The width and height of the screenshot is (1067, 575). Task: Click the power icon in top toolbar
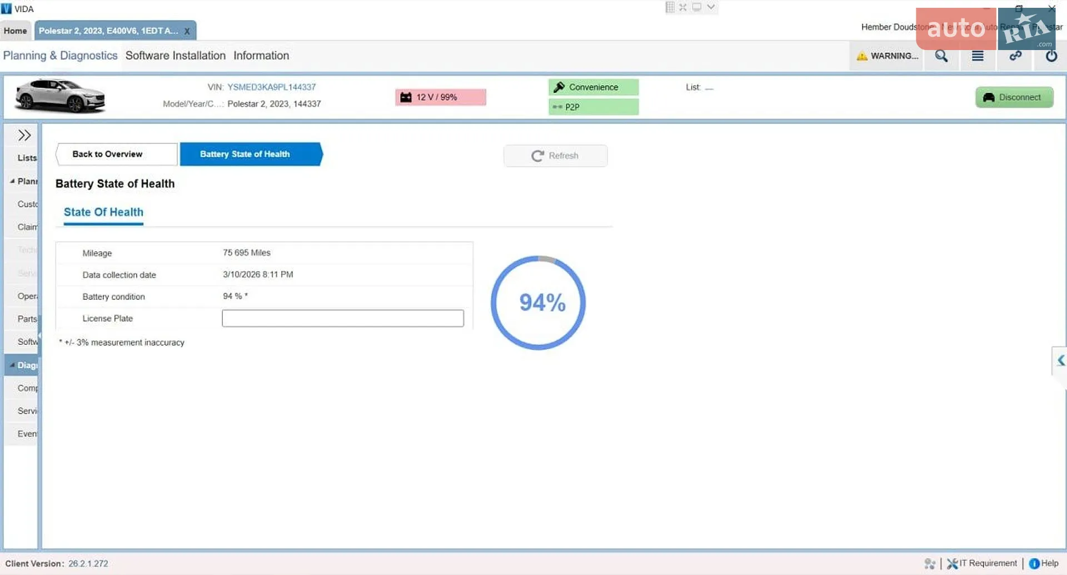click(x=1051, y=56)
